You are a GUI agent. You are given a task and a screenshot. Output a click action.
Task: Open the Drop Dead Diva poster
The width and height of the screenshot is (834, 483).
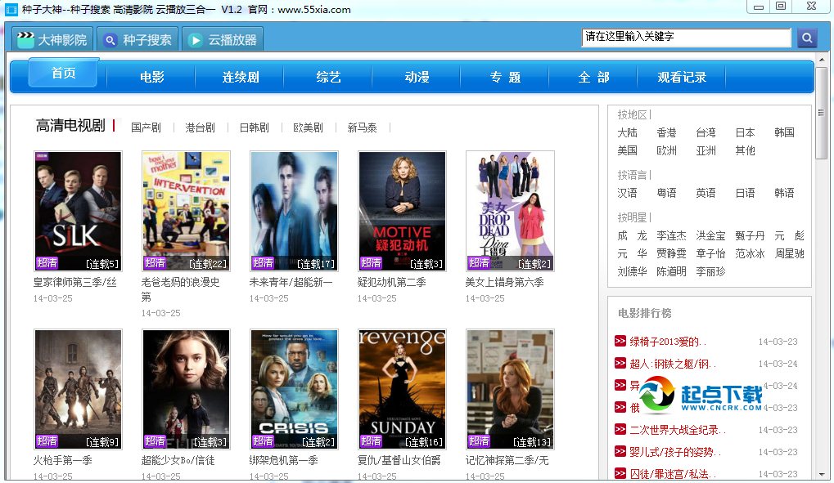(510, 212)
